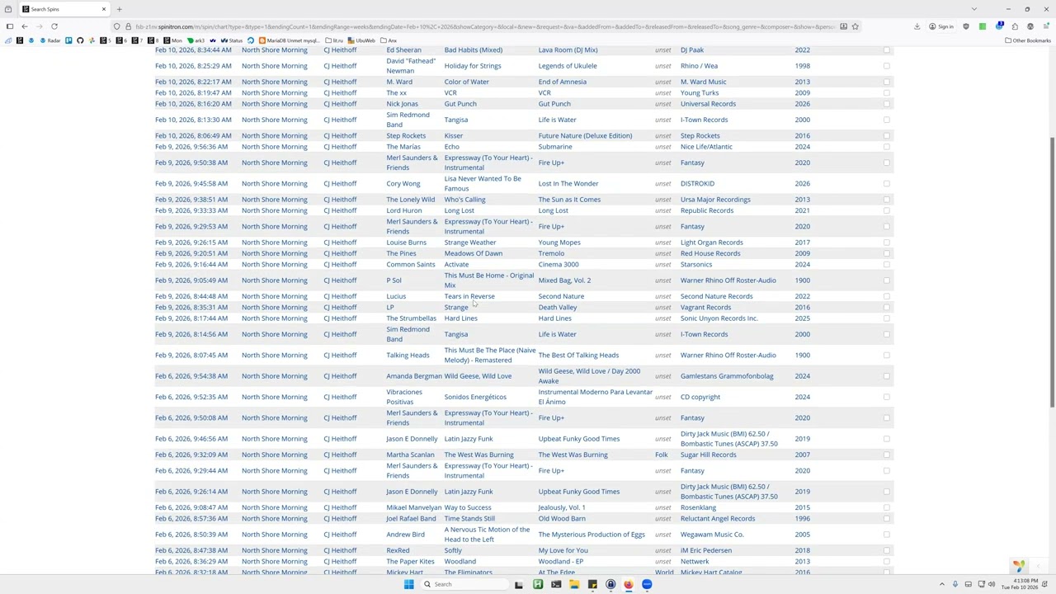Tick the checkbox for the Louise Burns row
1056x594 pixels.
coord(886,243)
